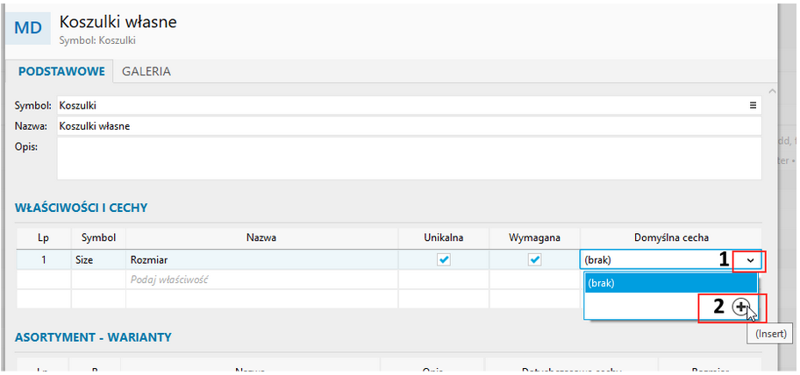Screen dimensions: 800x375
Task: Click the Lp column header in properties table
Action: 44,237
